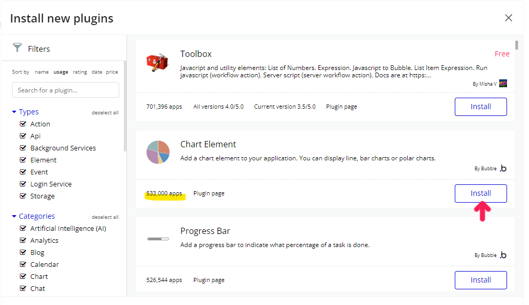The image size is (529, 305).
Task: Uncheck the Api type checkbox
Action: point(23,136)
